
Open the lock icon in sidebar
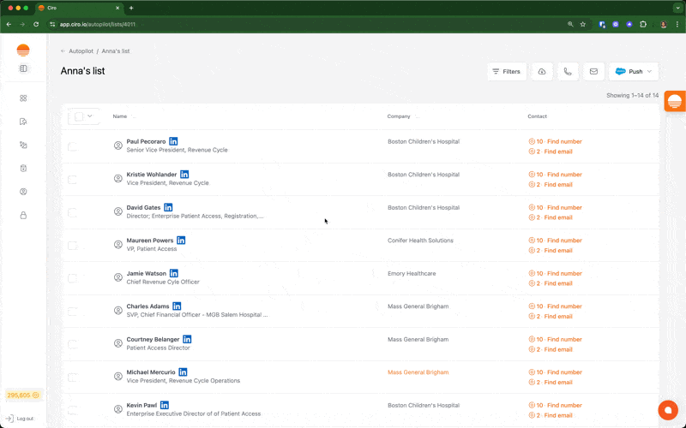click(x=23, y=215)
